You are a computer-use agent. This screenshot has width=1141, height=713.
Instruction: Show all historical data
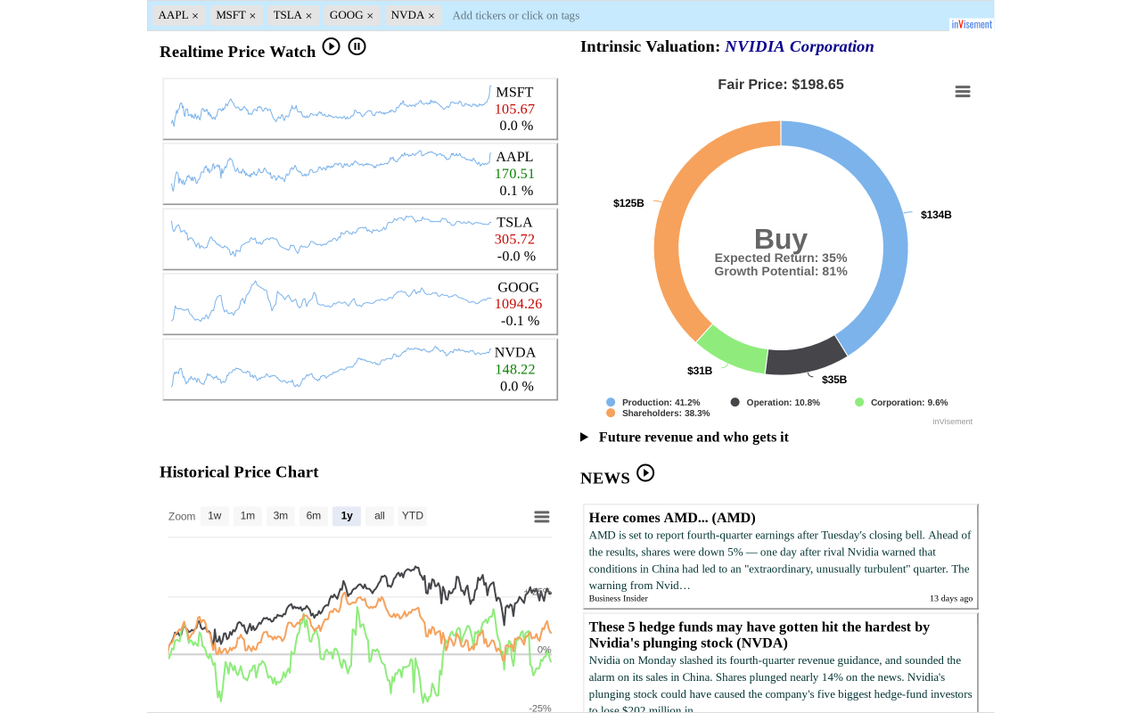click(380, 516)
